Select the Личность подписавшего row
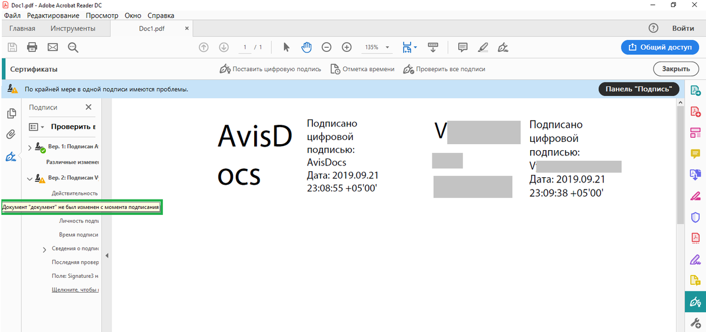The image size is (706, 332). 79,221
